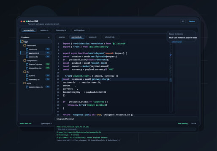The height and width of the screenshot is (151, 217).
Task: Open the active branch link
Action: (176, 42)
